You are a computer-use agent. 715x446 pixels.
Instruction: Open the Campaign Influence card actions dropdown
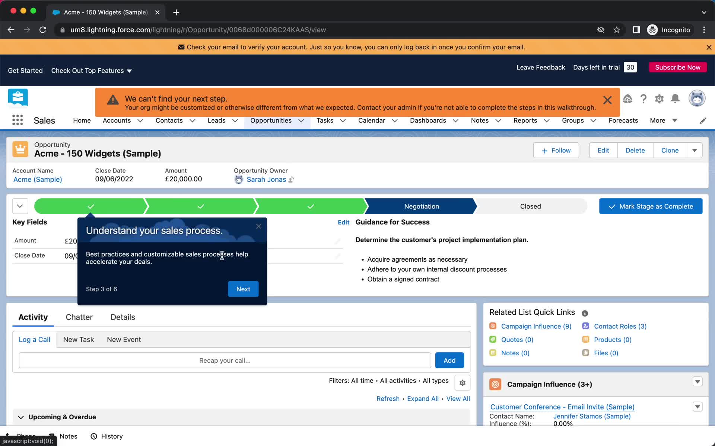(x=697, y=382)
